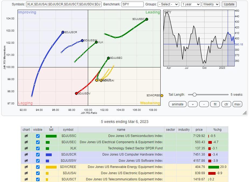Click Dow Jones US Software Index name

141,161
